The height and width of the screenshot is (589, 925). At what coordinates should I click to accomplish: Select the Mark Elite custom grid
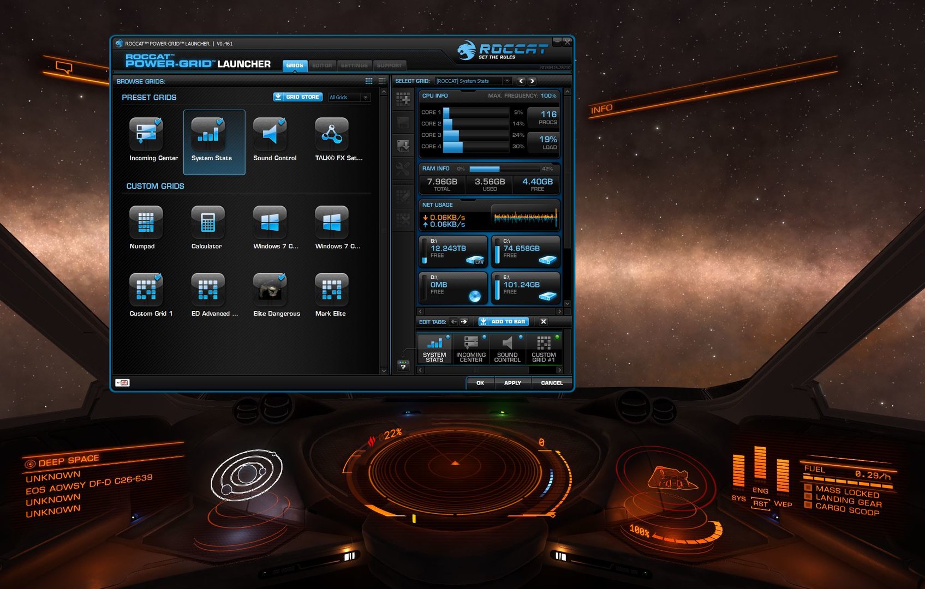(x=332, y=290)
